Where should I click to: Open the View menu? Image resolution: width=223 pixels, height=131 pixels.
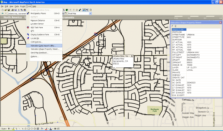pos(11,6)
